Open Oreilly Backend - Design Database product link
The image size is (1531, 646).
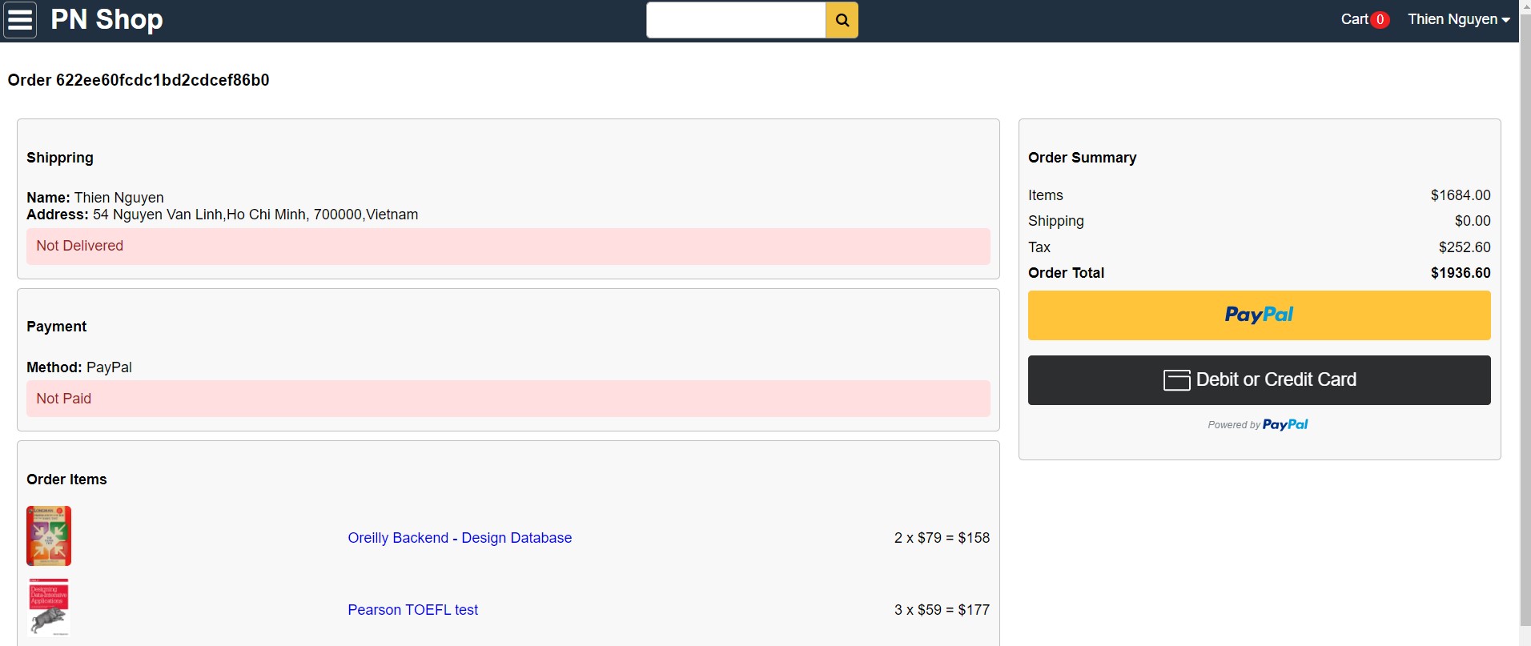pos(460,538)
